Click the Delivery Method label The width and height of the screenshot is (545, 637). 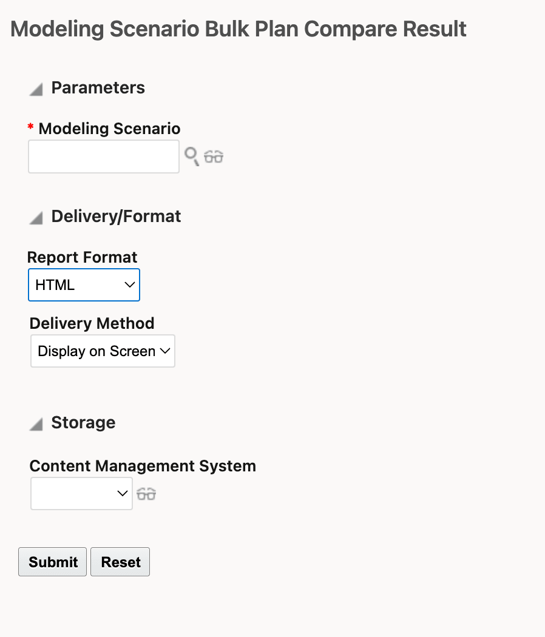pyautogui.click(x=92, y=323)
